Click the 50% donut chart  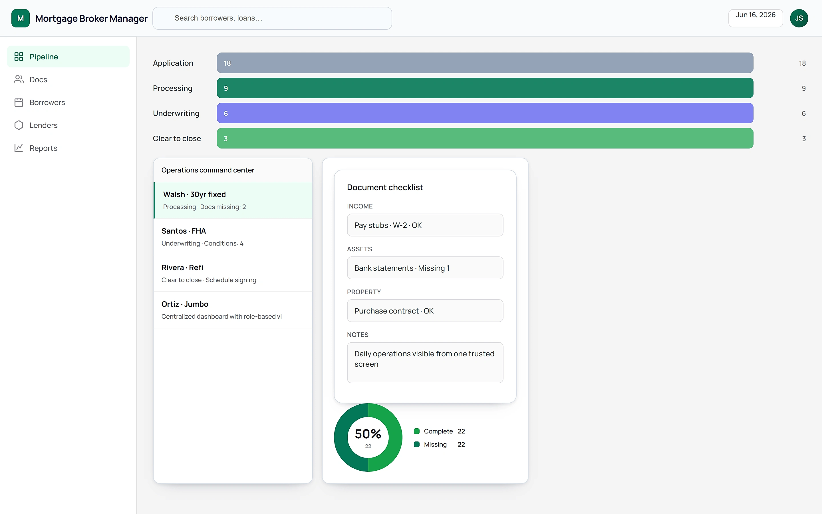coord(368,437)
